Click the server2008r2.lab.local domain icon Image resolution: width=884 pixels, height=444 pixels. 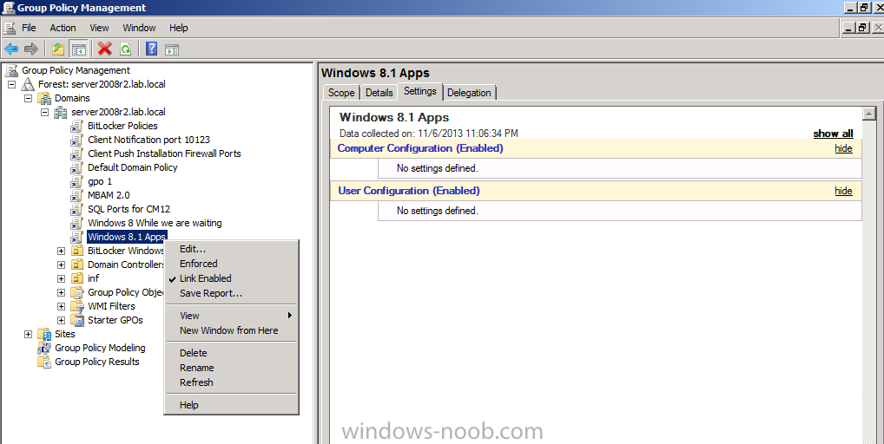pyautogui.click(x=61, y=112)
